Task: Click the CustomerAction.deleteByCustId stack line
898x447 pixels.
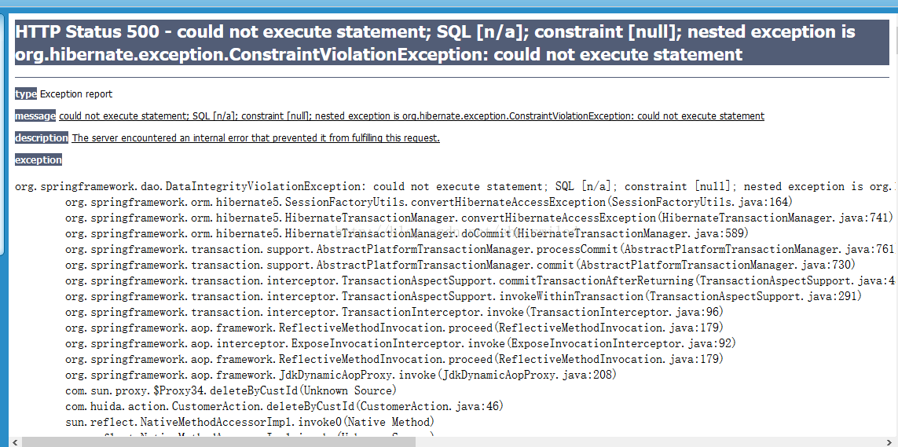Action: coord(284,406)
